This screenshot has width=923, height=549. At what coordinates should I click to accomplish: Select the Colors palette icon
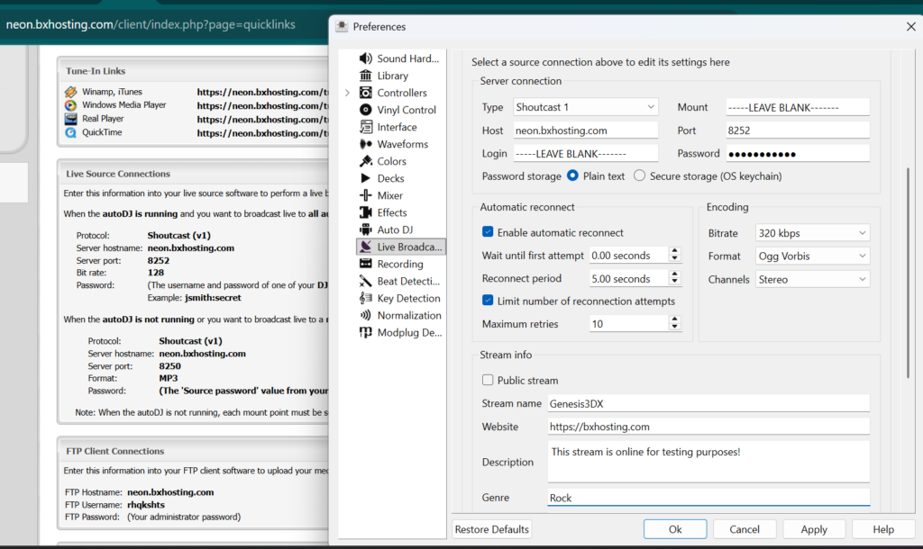pyautogui.click(x=366, y=161)
